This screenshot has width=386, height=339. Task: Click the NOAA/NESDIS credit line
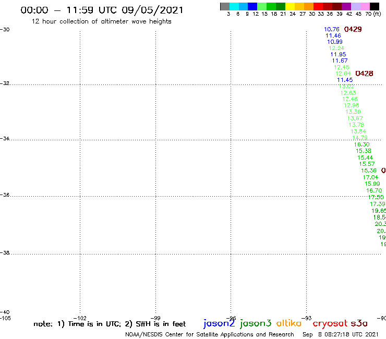(x=210, y=335)
